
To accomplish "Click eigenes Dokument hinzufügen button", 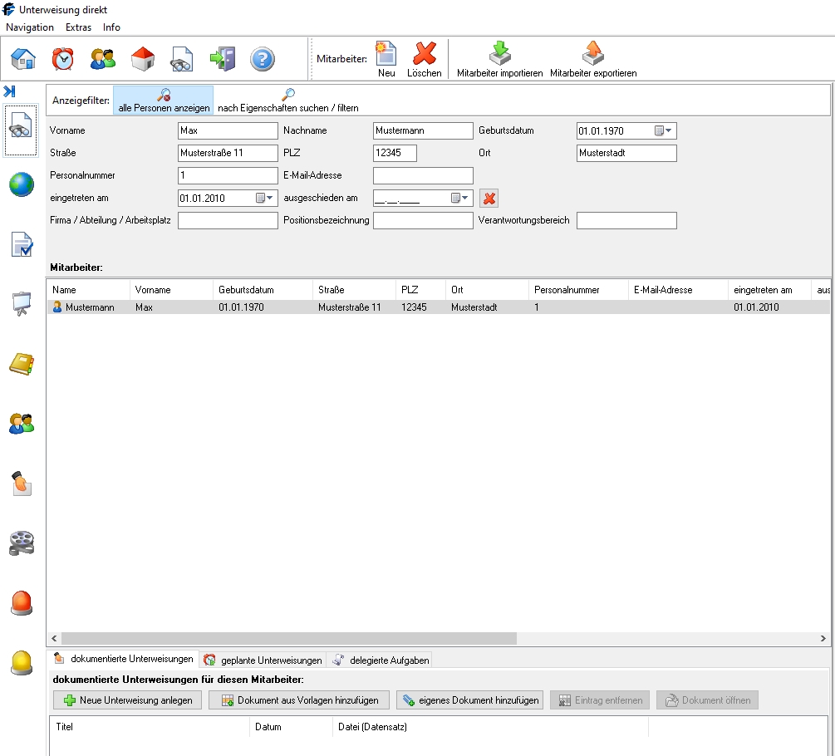I will coord(469,700).
